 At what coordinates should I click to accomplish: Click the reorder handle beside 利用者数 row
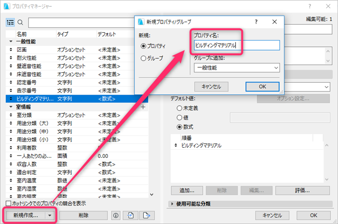(x=11, y=148)
